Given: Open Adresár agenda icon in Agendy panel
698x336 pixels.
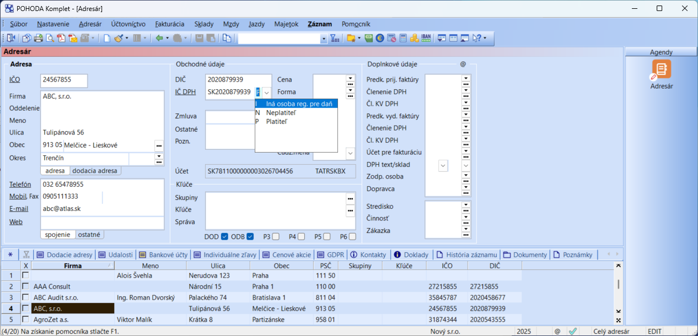Looking at the screenshot, I should pyautogui.click(x=661, y=69).
